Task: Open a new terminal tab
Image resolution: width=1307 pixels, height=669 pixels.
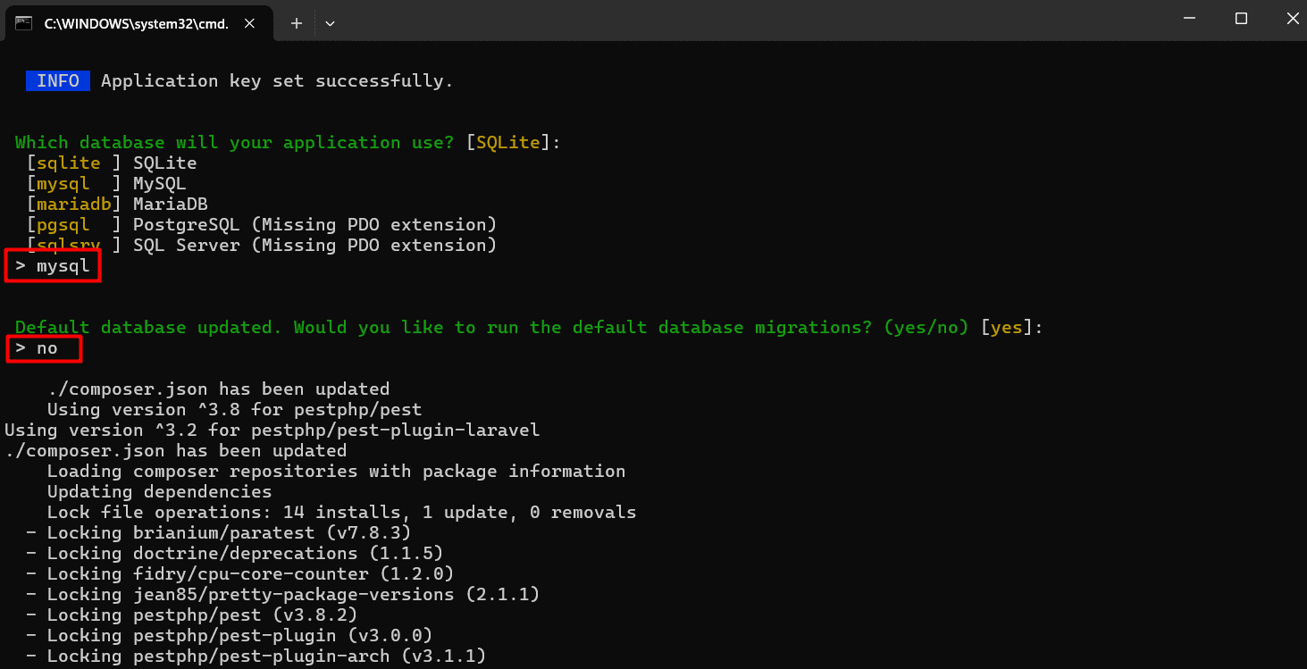Action: click(297, 24)
